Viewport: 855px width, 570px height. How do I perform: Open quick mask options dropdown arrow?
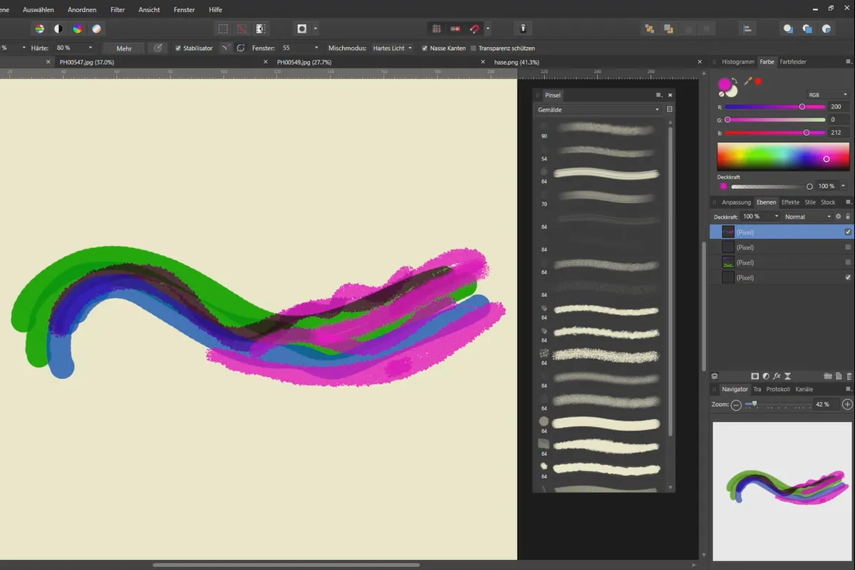(316, 29)
